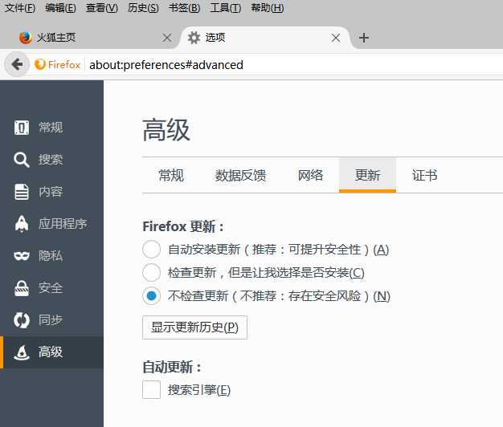Click the Advanced (高级) wizard hat icon

[22, 352]
